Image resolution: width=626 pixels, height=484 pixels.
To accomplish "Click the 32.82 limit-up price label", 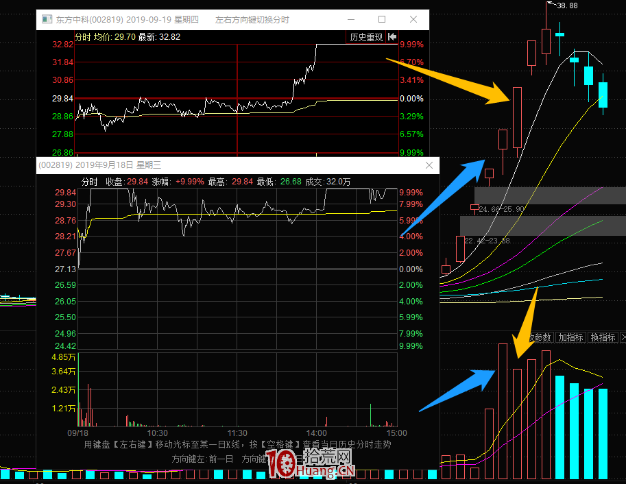I will 63,45.
